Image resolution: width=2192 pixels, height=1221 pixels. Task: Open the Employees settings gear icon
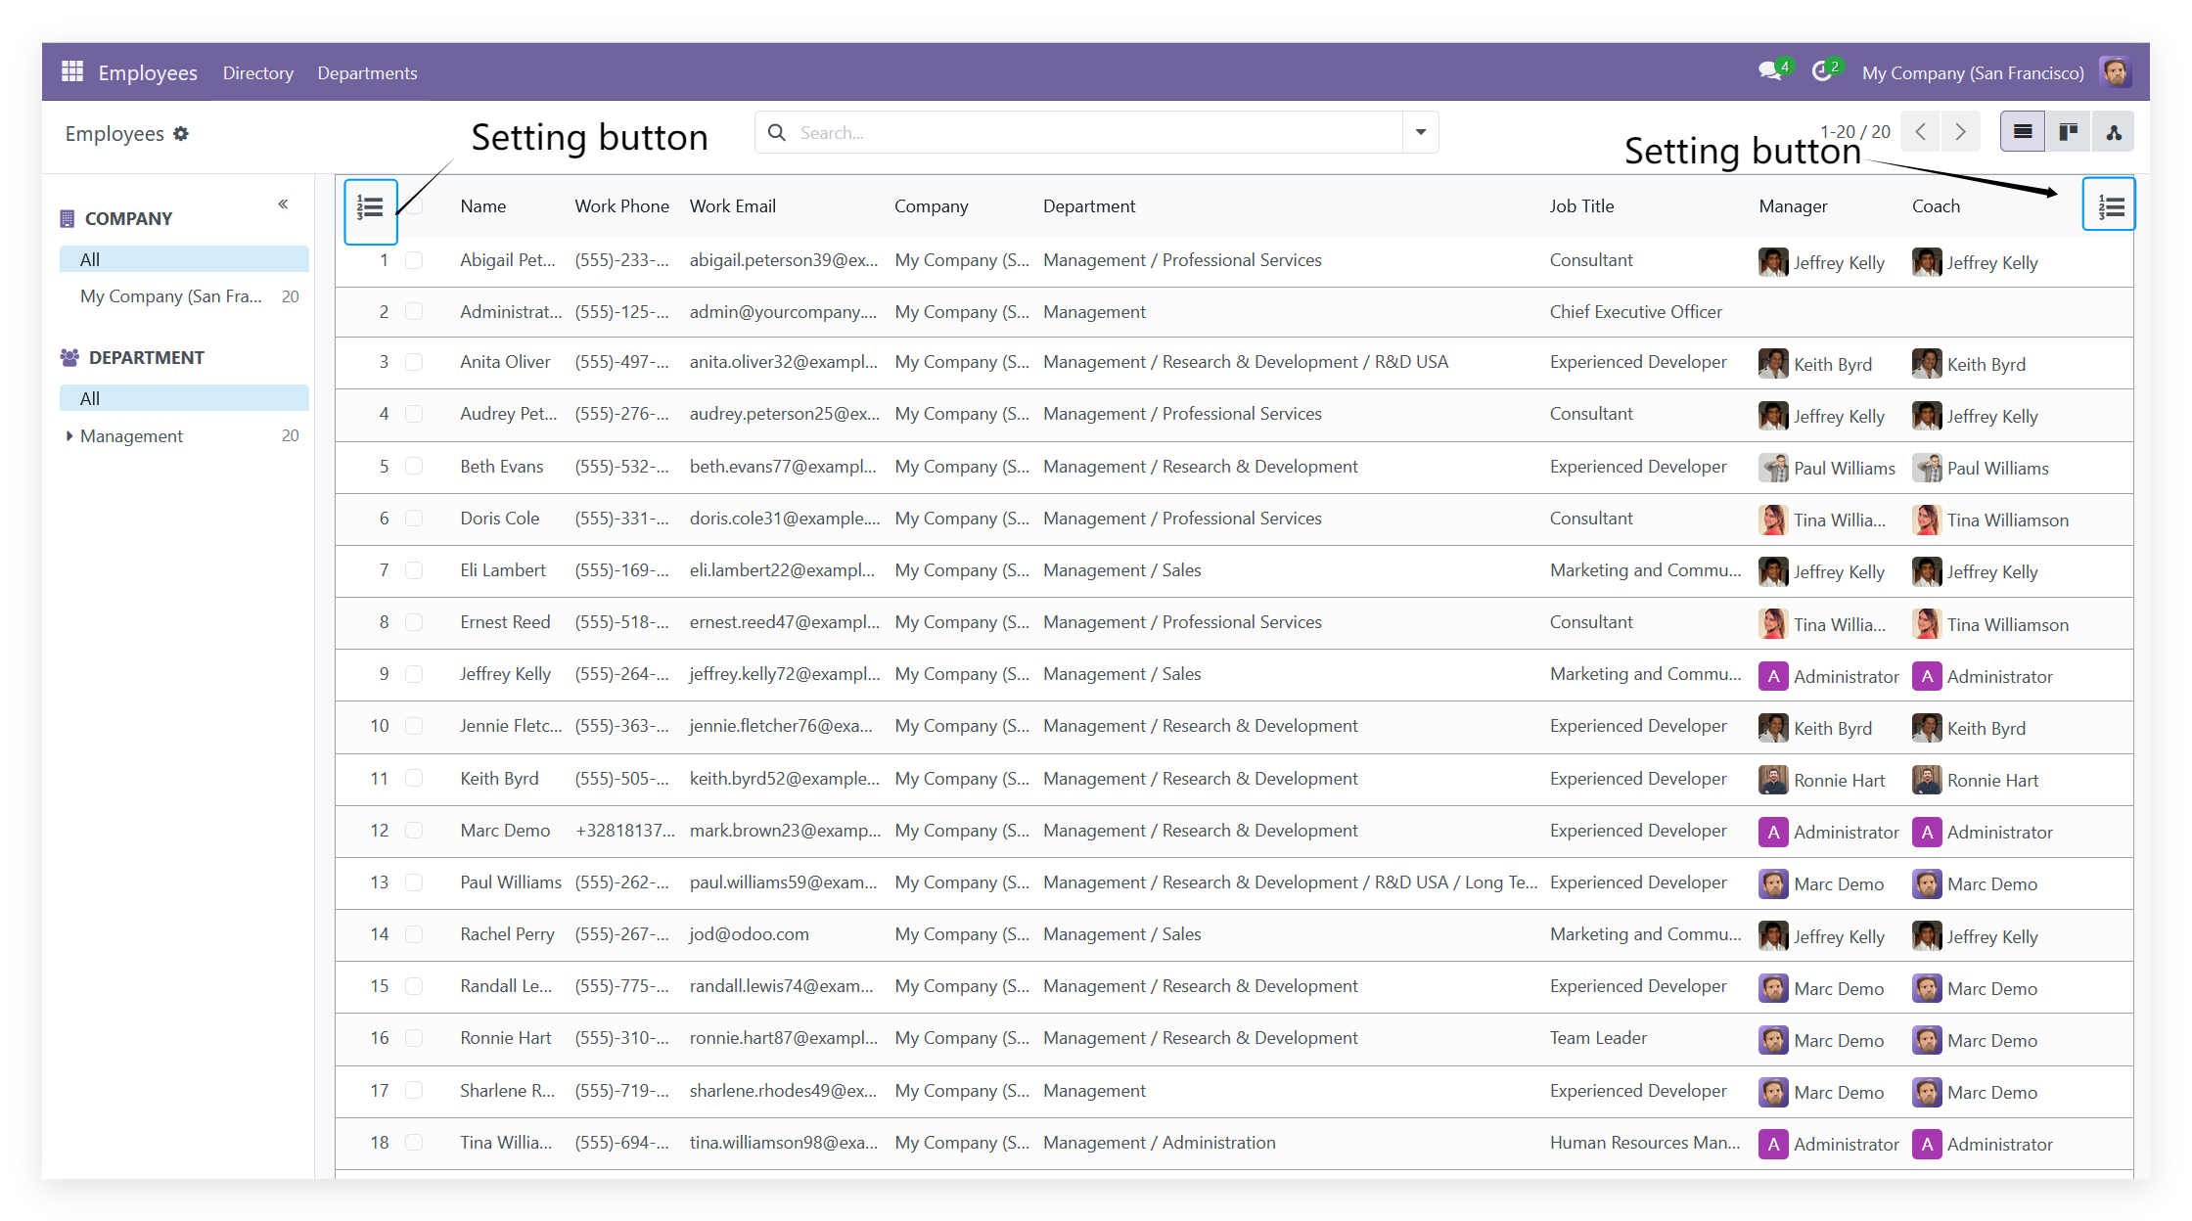(181, 134)
